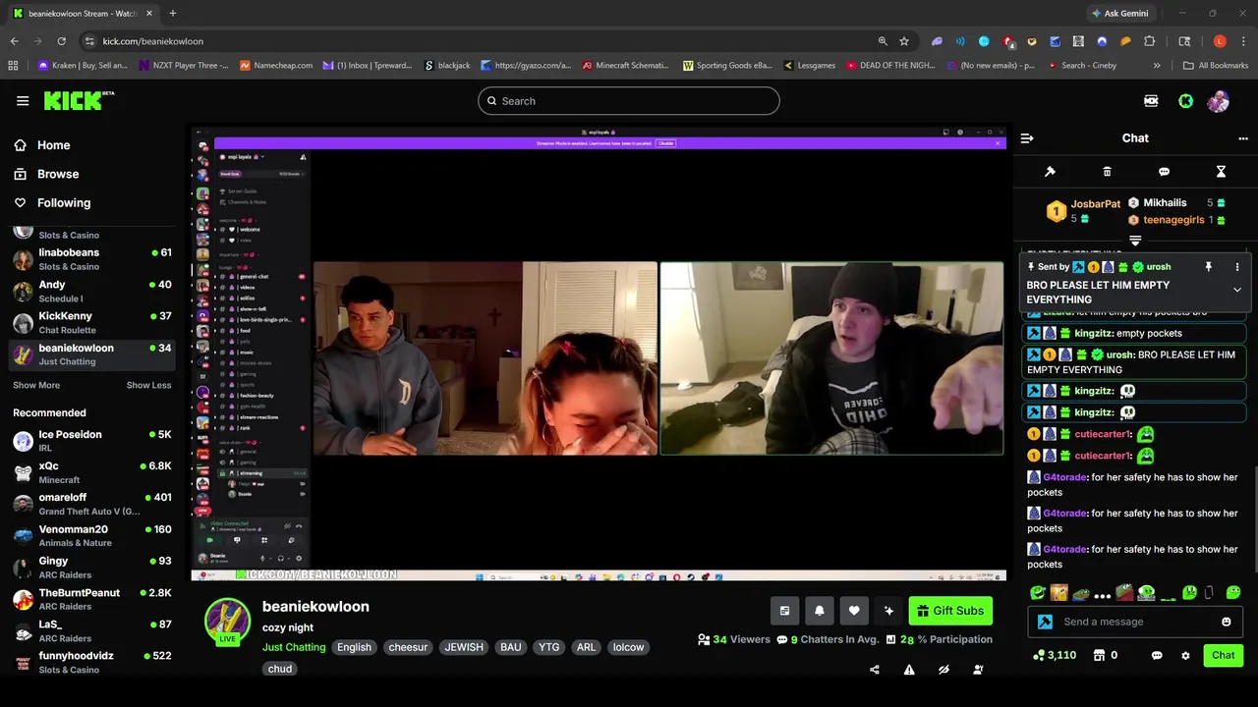Screen dimensions: 1258x707
Task: Click the moderator hammer icon in chat toolbar
Action: 1050,172
